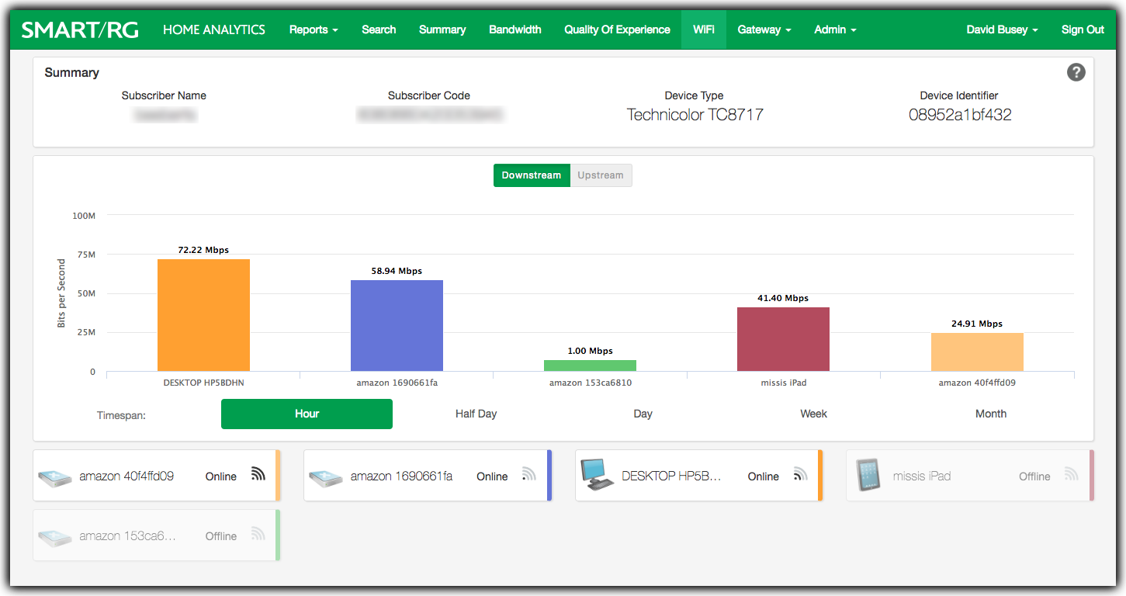1126x596 pixels.
Task: Click Offline status of missis iPad
Action: click(1034, 476)
